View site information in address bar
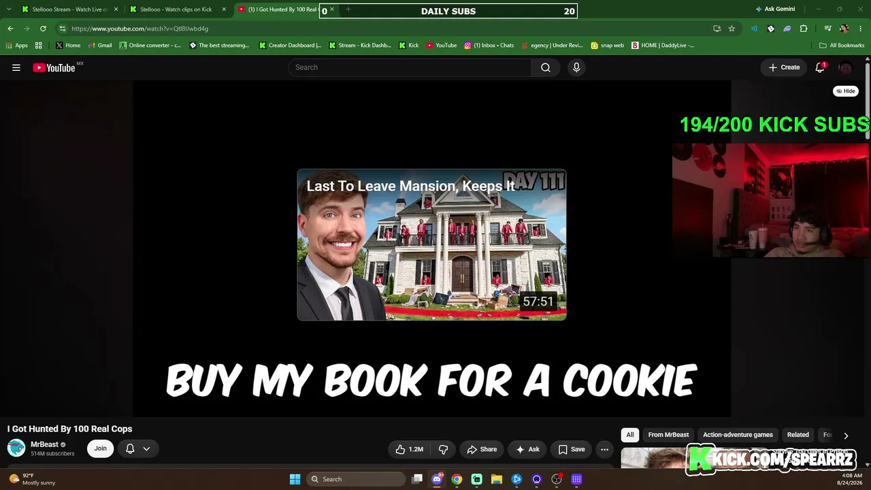 pyautogui.click(x=62, y=29)
